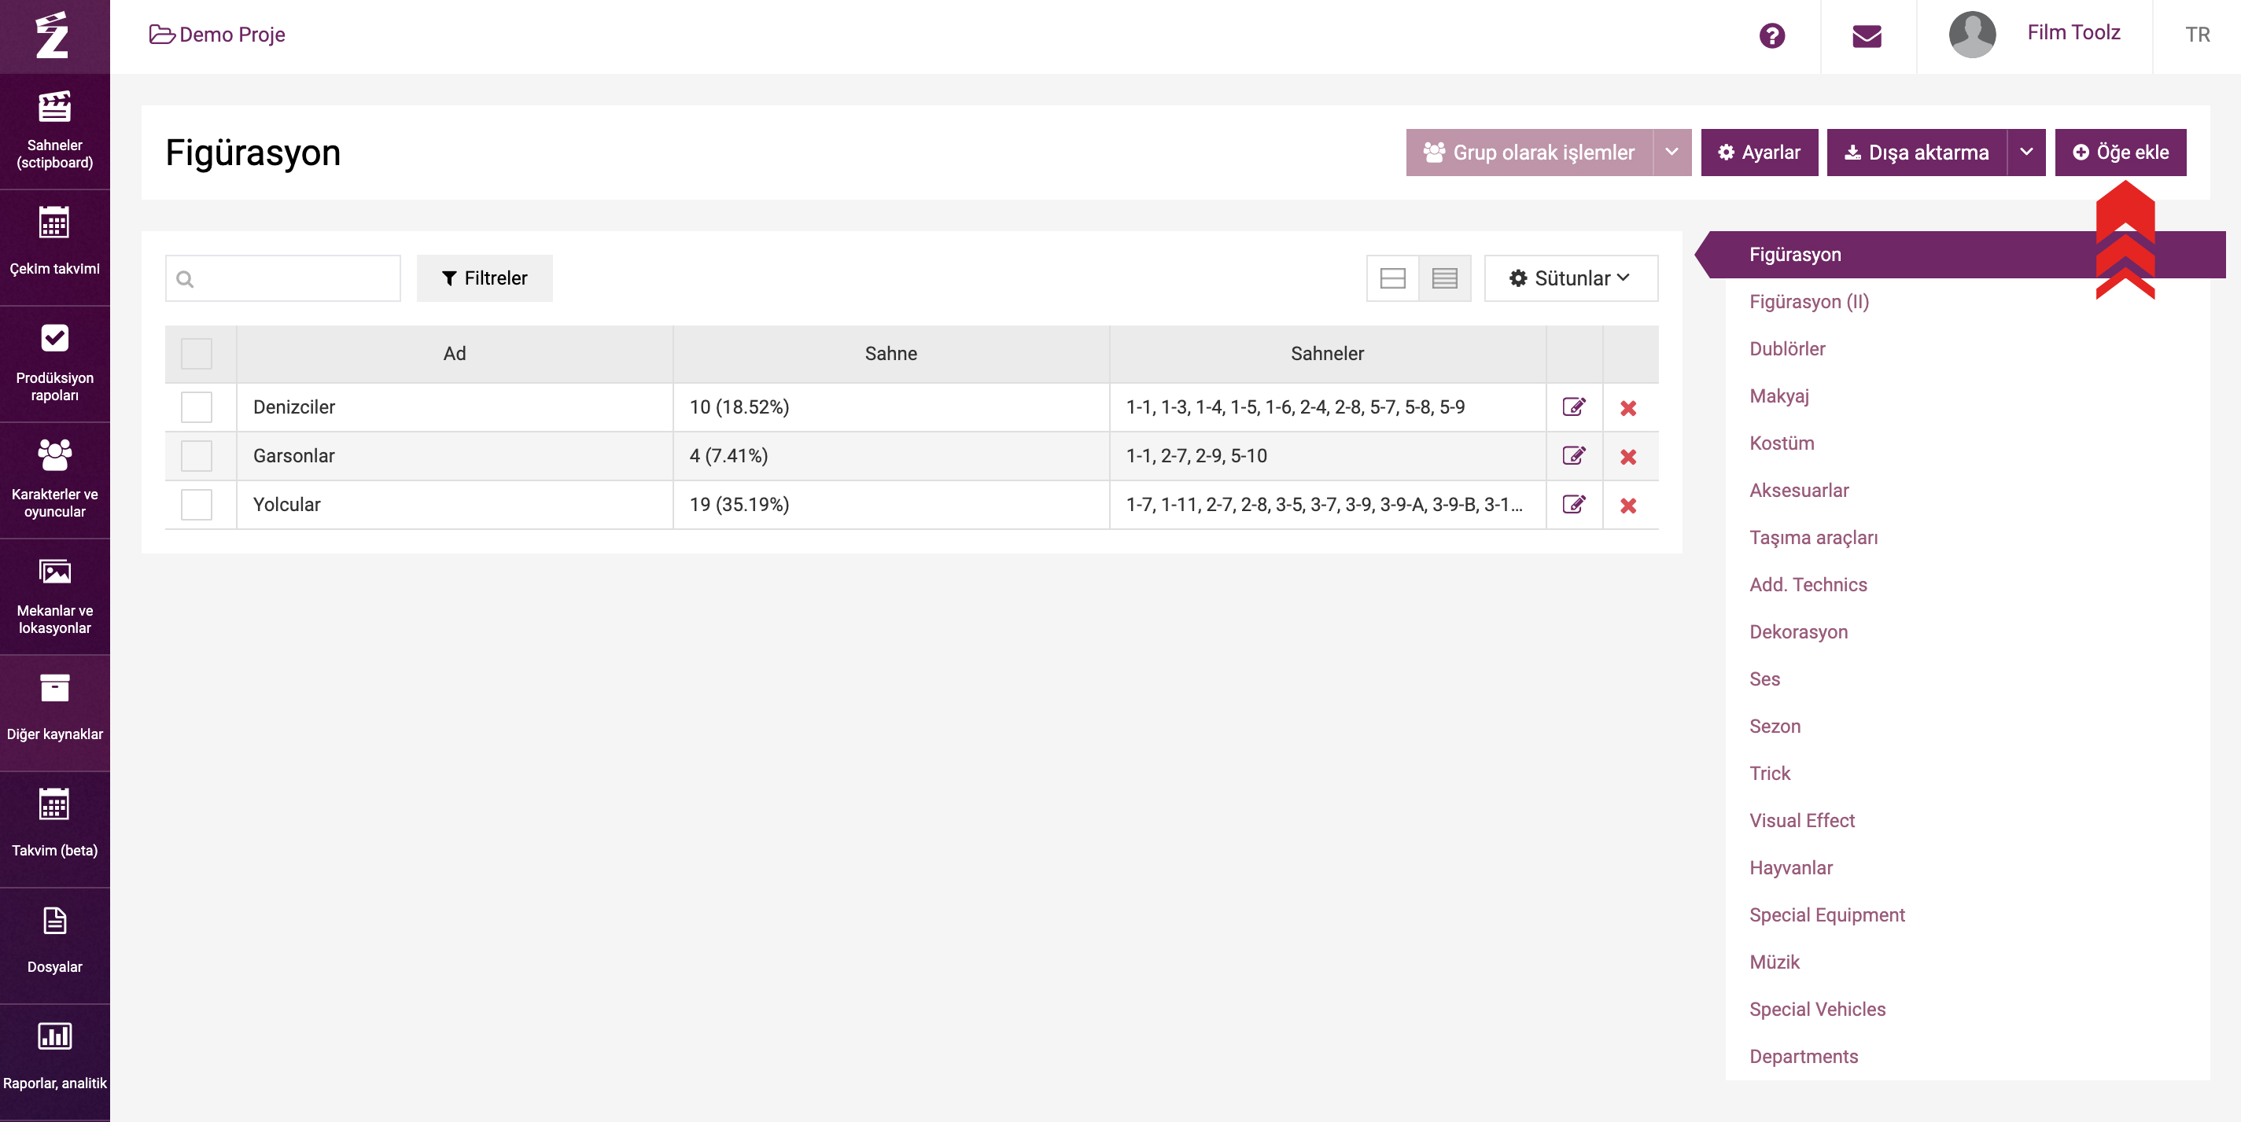Edit the Denizciler row
The height and width of the screenshot is (1122, 2241).
click(x=1574, y=407)
